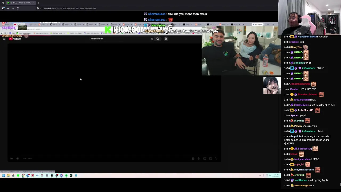341x192 pixels.
Task: Click the YouTube search magnifier button
Action: [x=158, y=39]
